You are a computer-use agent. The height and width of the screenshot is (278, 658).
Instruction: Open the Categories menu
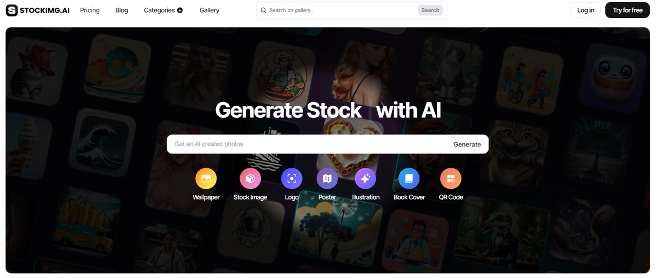click(163, 10)
